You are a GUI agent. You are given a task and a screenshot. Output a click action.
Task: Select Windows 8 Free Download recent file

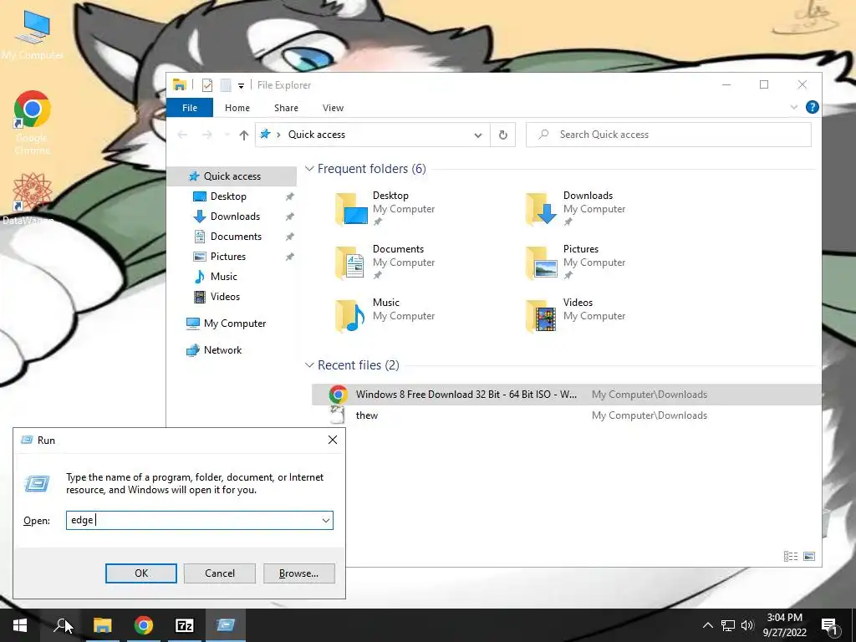coord(566,395)
